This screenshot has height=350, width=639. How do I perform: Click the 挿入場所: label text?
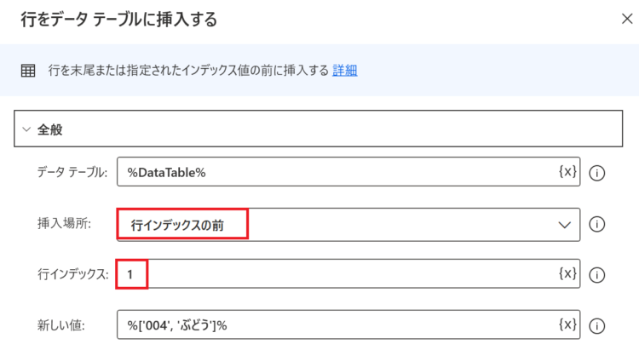click(65, 223)
